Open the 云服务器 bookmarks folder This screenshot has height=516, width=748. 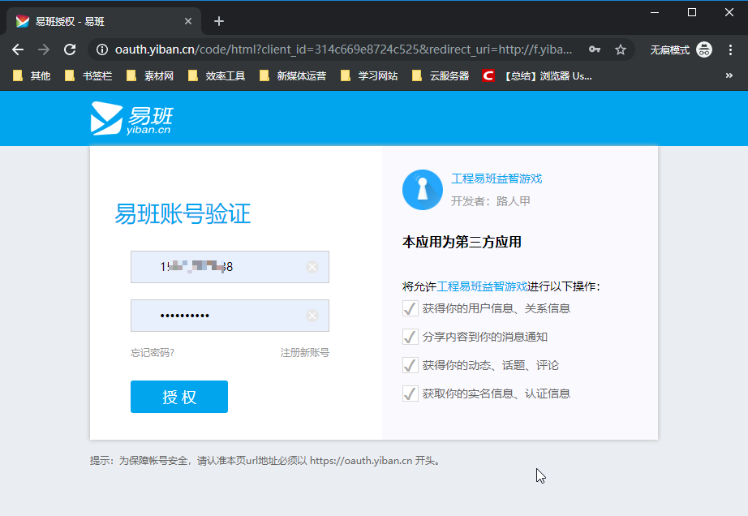tap(441, 75)
